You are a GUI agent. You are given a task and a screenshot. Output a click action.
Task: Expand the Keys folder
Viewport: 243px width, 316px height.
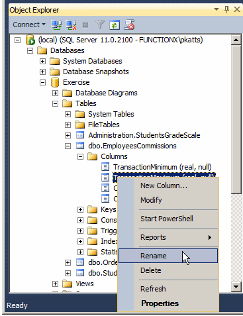pyautogui.click(x=80, y=209)
